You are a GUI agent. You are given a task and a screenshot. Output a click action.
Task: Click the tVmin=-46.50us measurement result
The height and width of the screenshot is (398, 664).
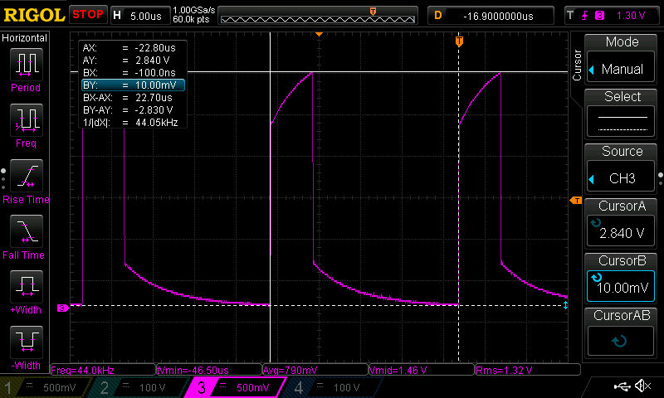tap(209, 370)
